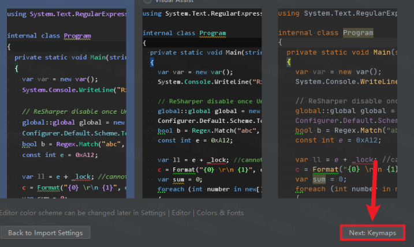The width and height of the screenshot is (414, 247).
Task: Choose the blue-highlighted left color scheme preview
Action: coord(67,103)
